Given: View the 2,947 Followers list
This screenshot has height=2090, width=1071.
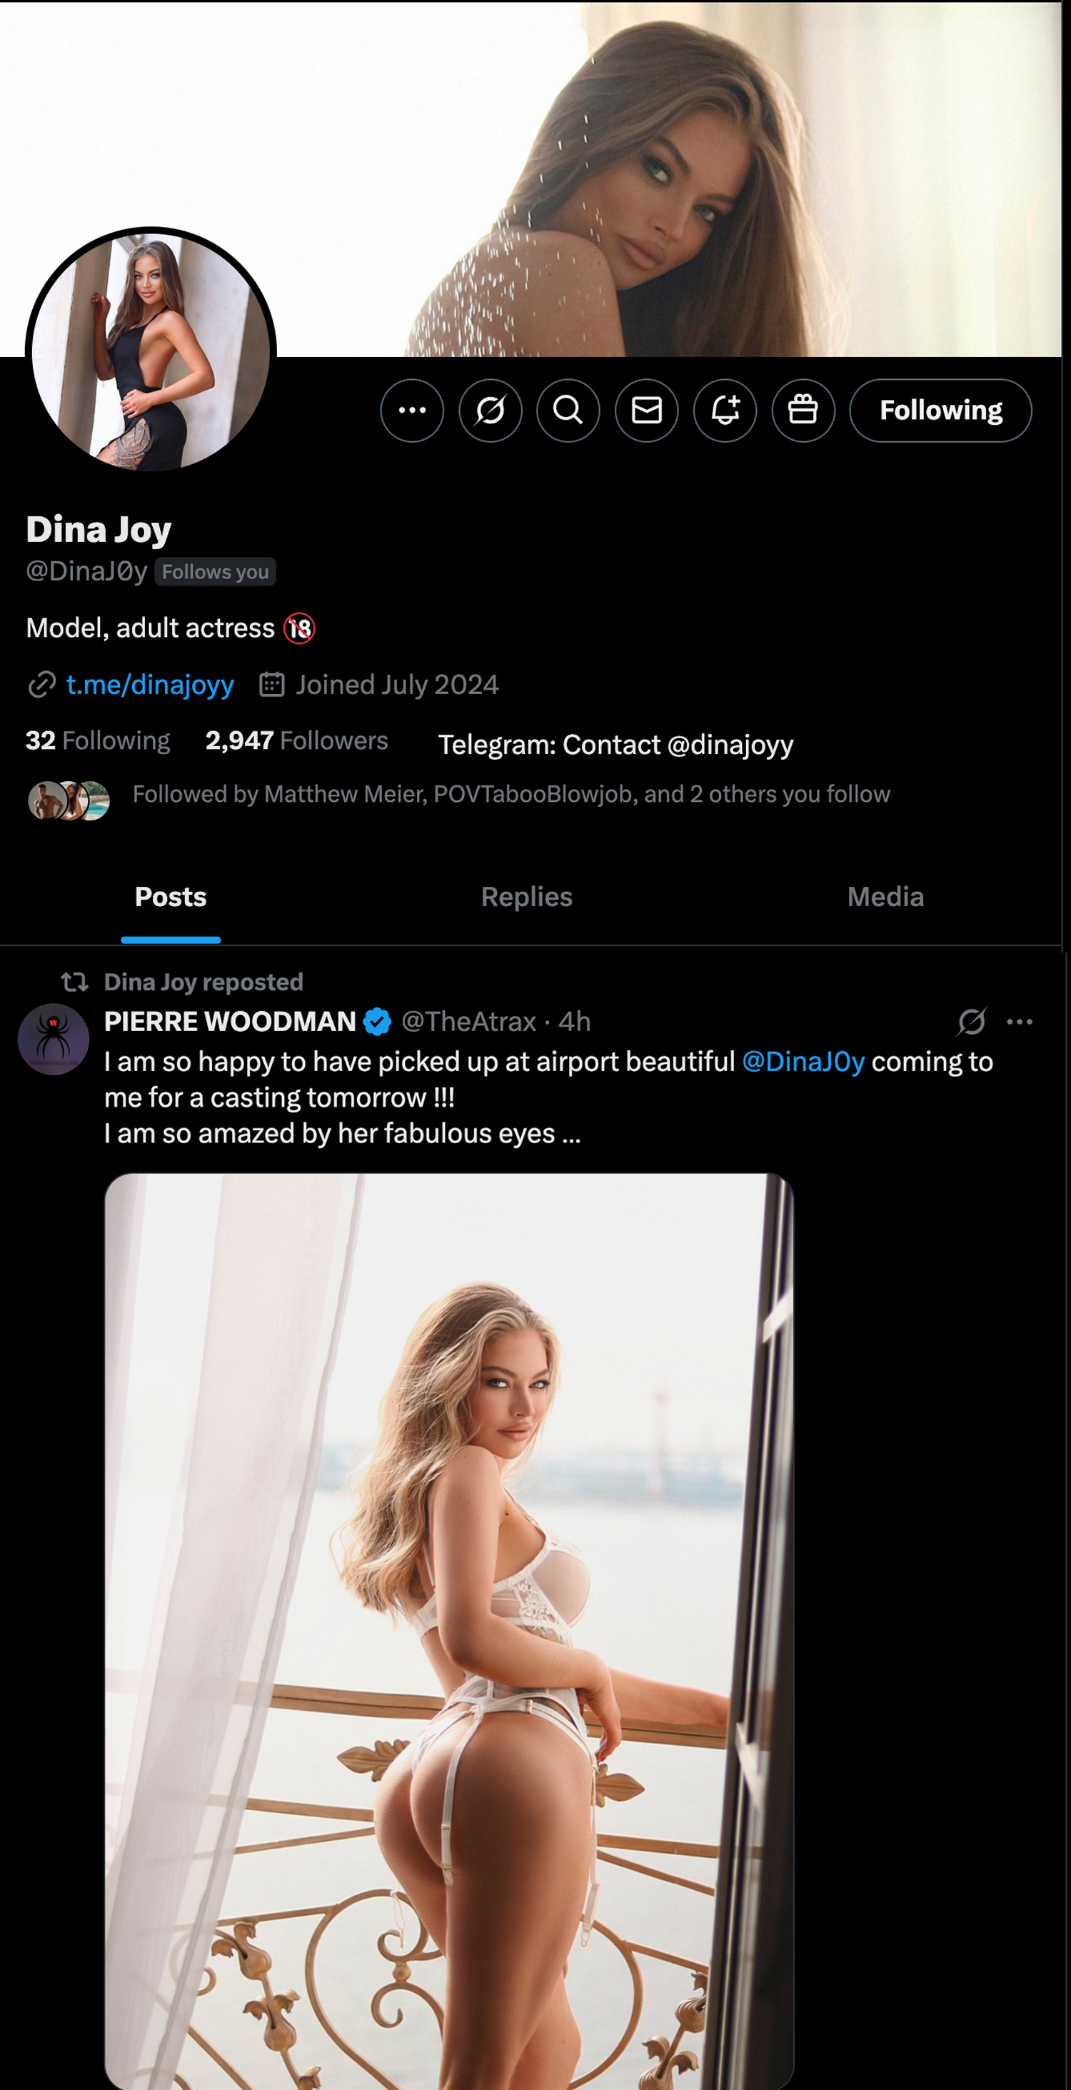Looking at the screenshot, I should pyautogui.click(x=296, y=740).
